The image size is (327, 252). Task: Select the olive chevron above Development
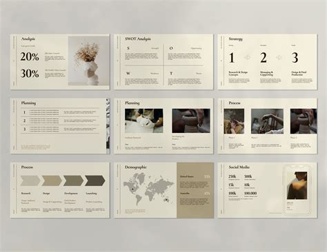tap(73, 180)
